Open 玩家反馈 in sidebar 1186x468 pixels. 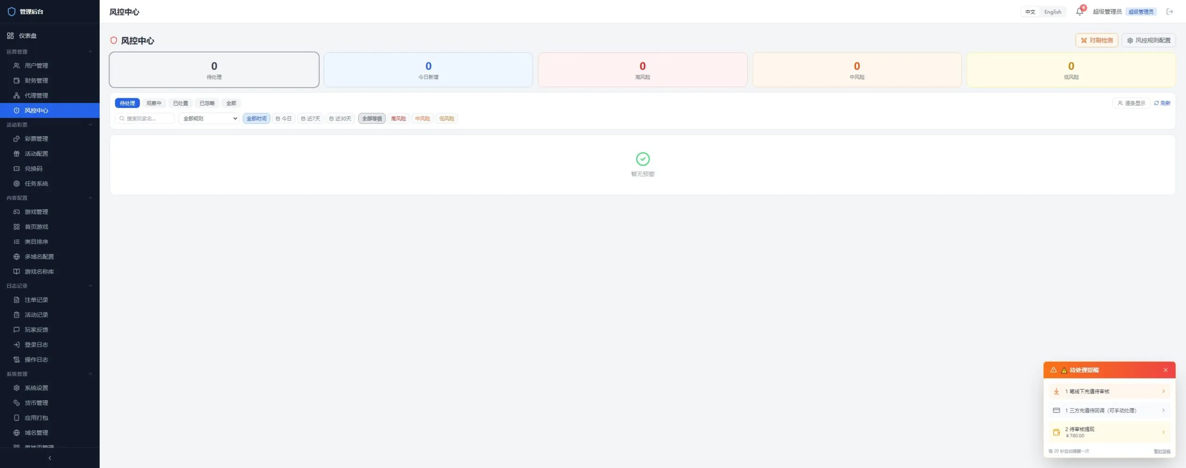click(50, 329)
